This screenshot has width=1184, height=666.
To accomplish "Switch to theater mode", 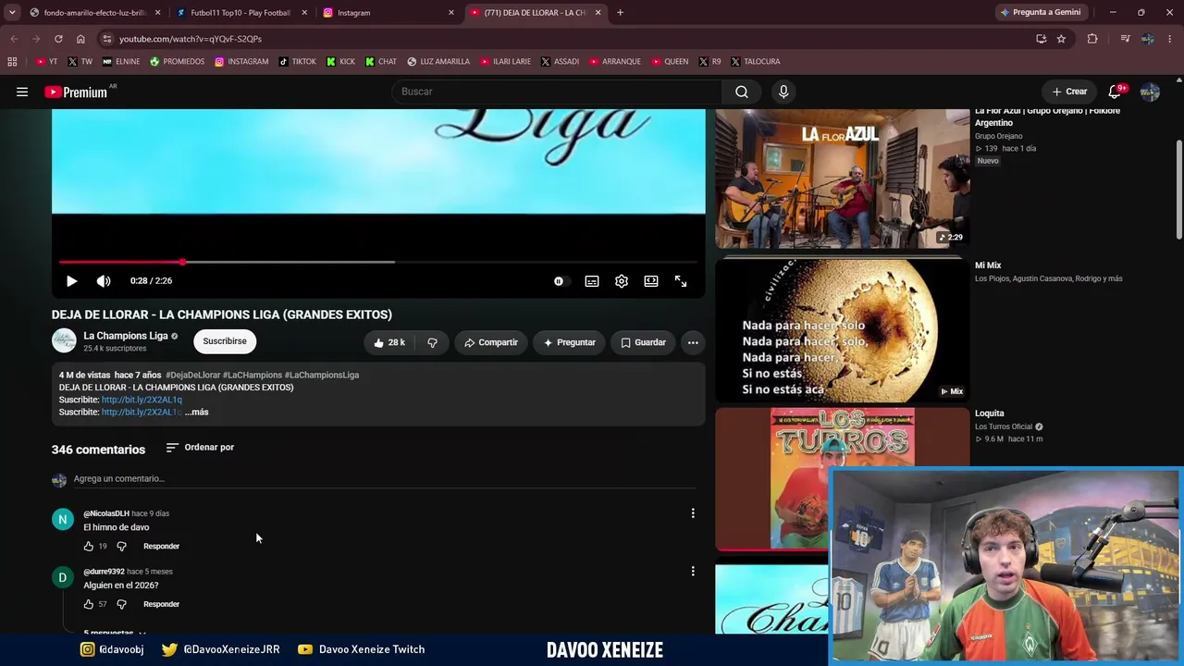I will (651, 281).
